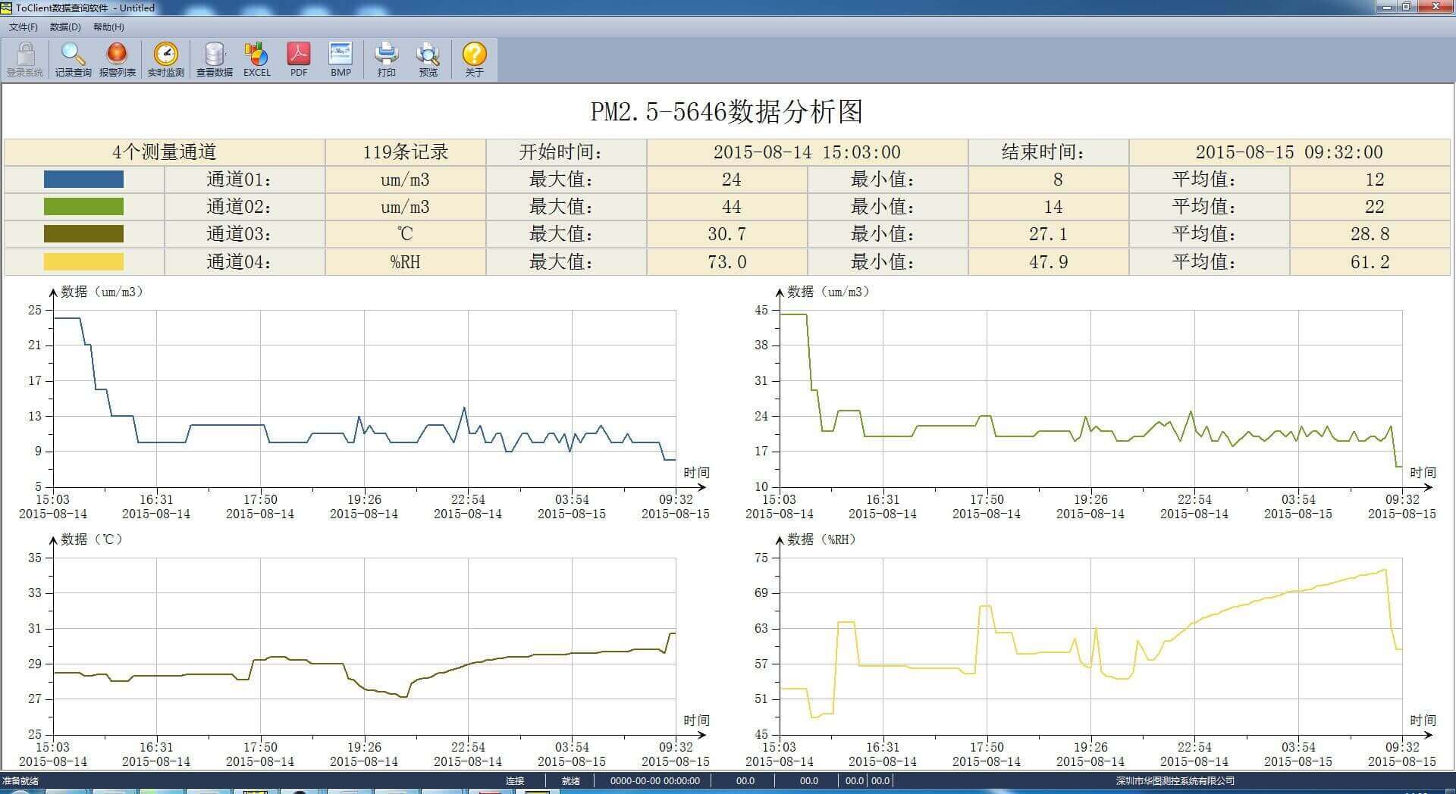Click the end time 2015-08-15 09:32:00 cell

tap(1289, 152)
